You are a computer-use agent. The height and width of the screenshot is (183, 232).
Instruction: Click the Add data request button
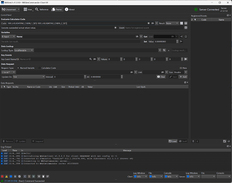[183, 77]
